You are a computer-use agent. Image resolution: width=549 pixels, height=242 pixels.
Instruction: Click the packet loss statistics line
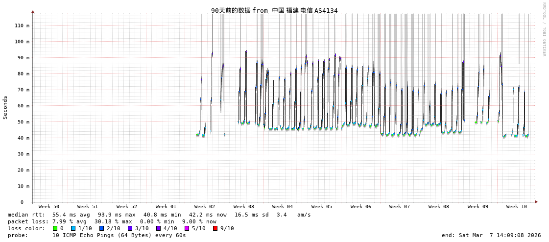(112, 221)
